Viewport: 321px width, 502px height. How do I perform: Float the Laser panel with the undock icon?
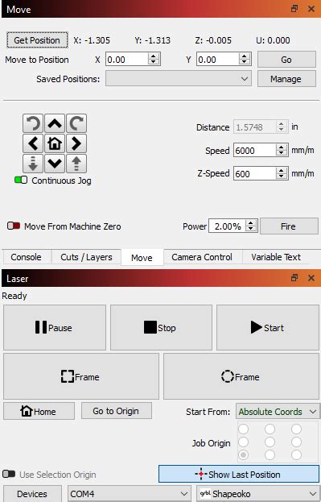pos(294,278)
